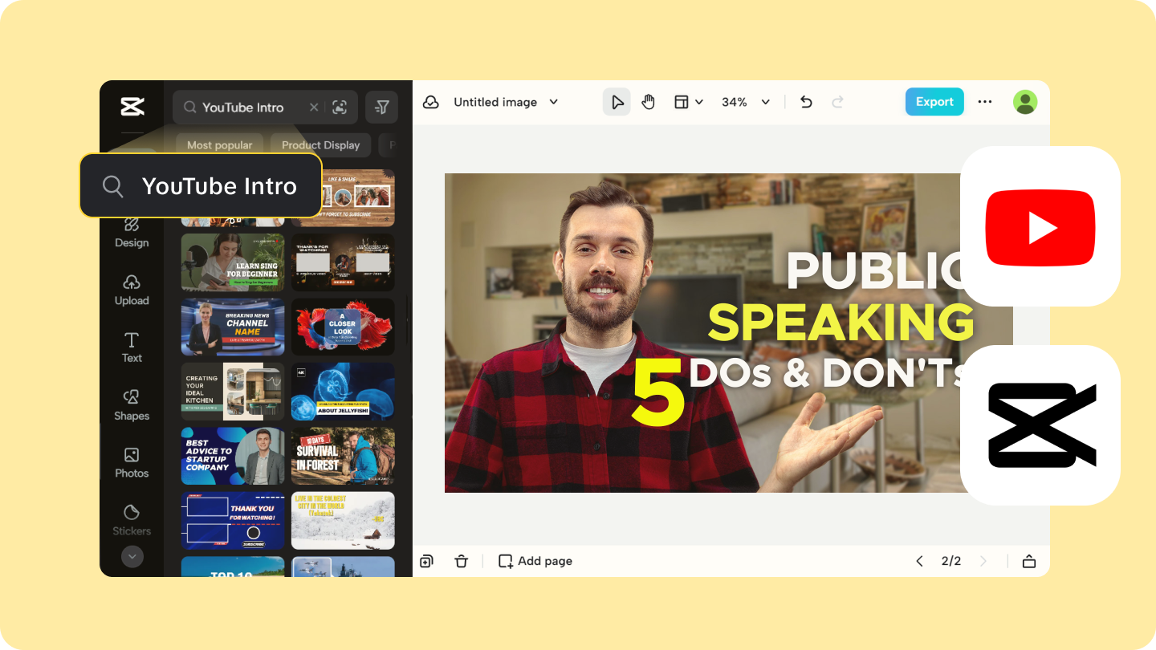Image resolution: width=1156 pixels, height=650 pixels.
Task: Open the three-dot more options menu
Action: (985, 102)
